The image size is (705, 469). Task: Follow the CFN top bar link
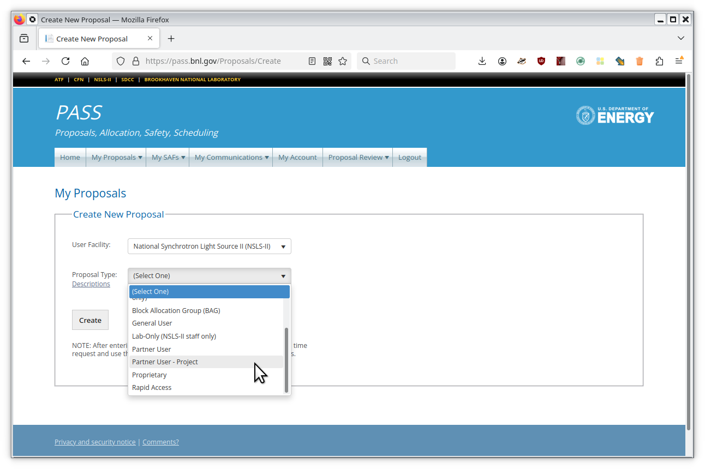click(79, 80)
